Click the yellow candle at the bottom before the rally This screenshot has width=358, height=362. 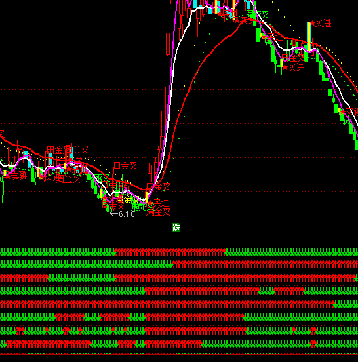click(146, 197)
